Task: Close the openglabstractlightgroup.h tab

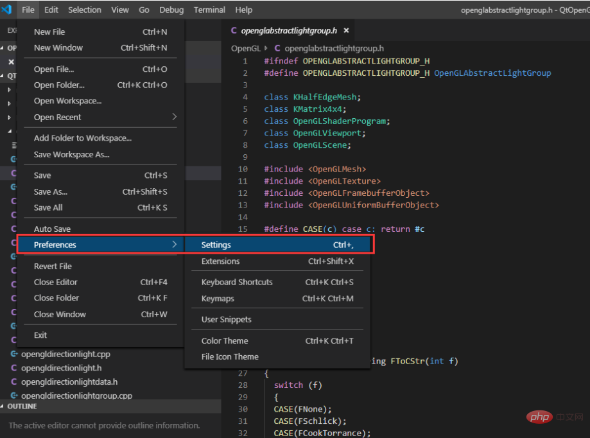Action: [346, 30]
